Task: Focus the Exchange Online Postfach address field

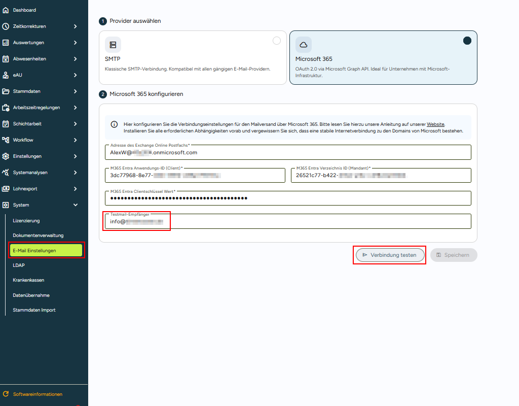Action: pos(288,152)
